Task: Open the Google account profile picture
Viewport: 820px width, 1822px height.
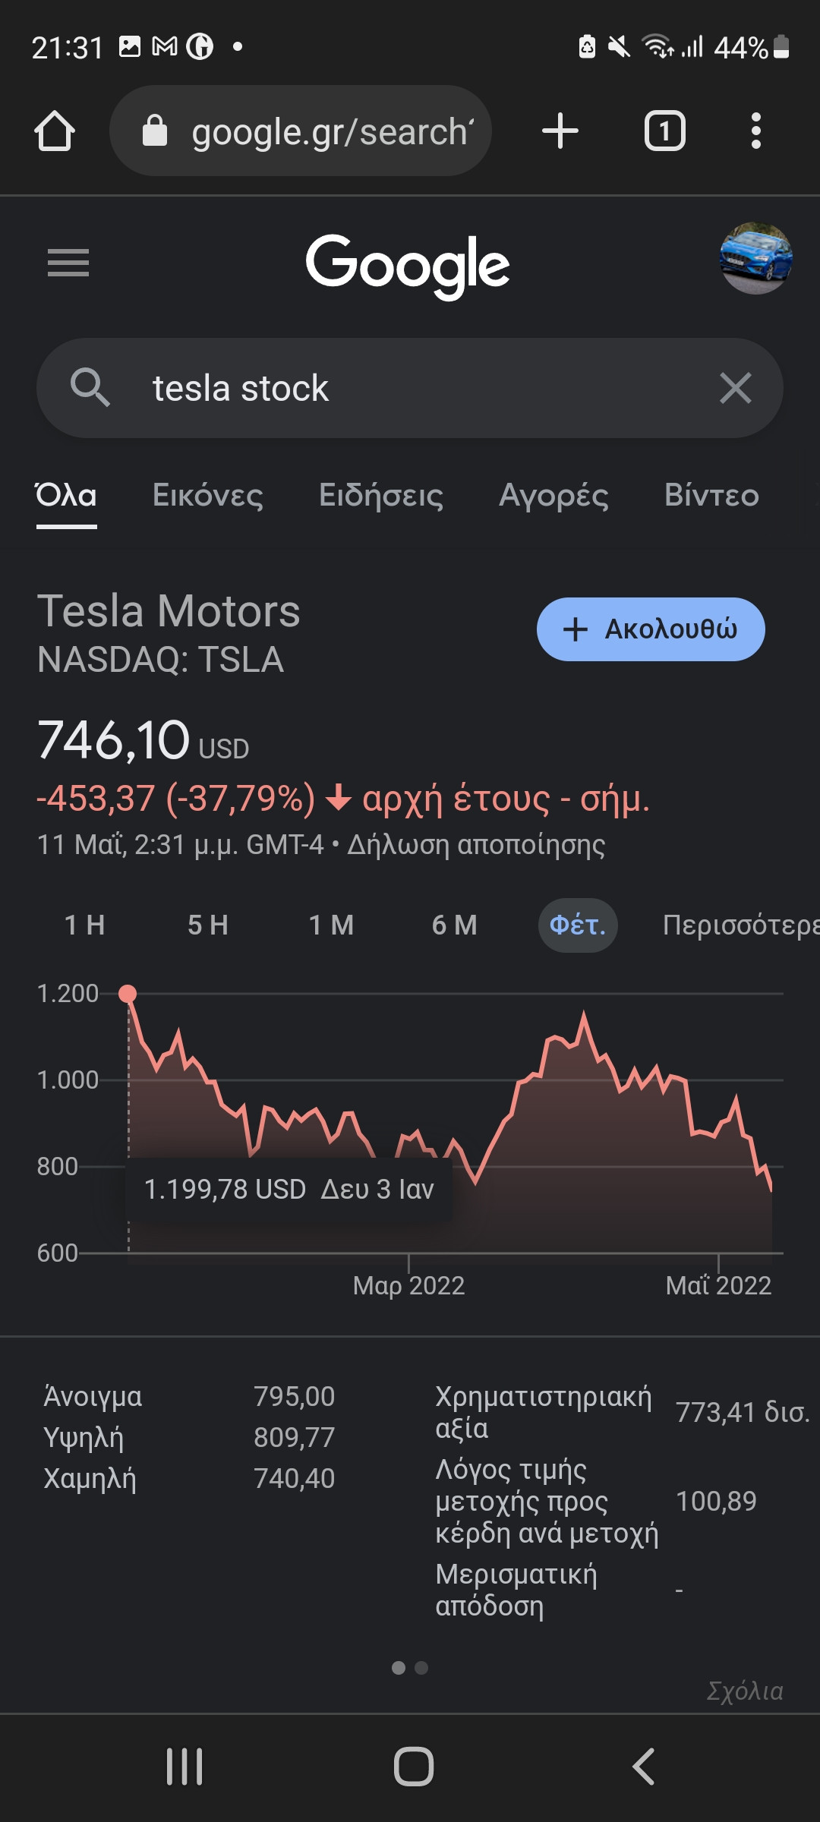Action: point(755,258)
